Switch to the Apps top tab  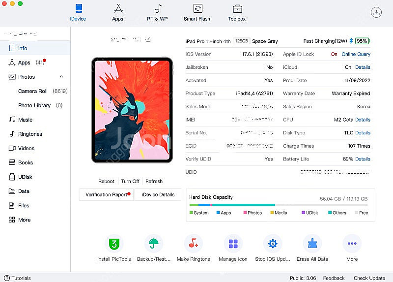pos(118,13)
